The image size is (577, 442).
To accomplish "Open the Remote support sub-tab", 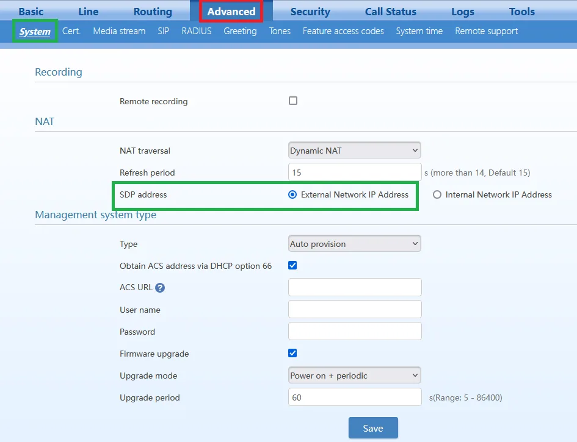I will point(487,31).
